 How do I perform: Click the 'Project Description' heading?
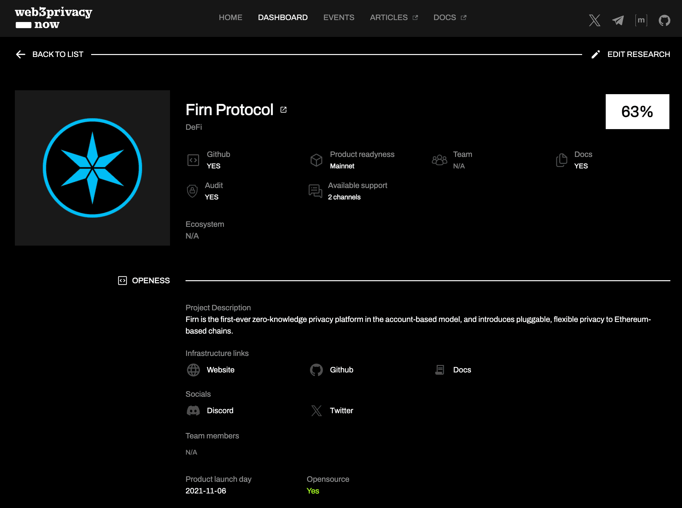coord(218,308)
